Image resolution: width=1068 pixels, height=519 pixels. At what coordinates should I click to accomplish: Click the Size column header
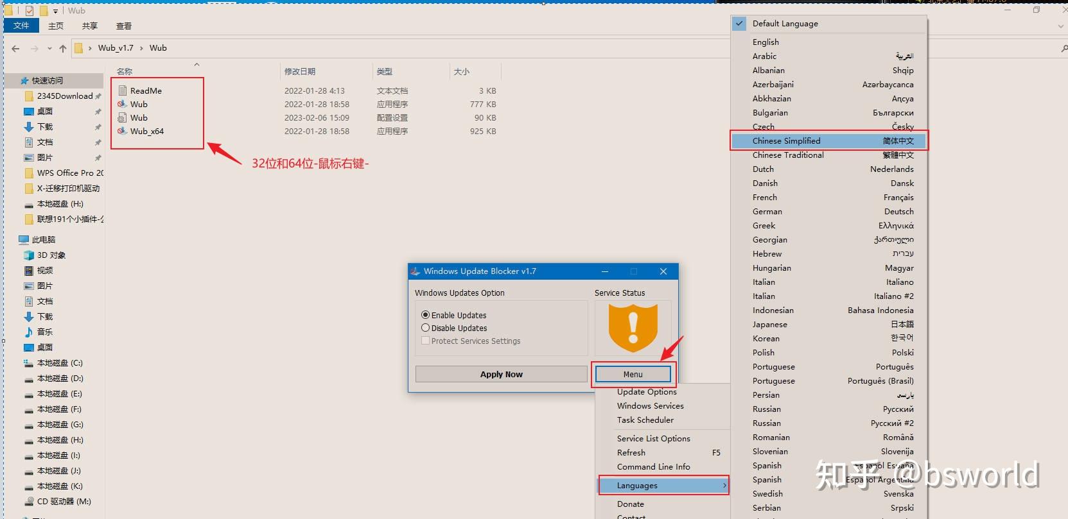click(475, 72)
